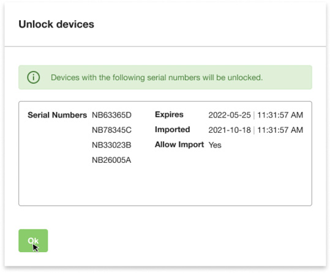The height and width of the screenshot is (273, 330).
Task: Click the expiry date 2022-05-25
Action: 230,115
